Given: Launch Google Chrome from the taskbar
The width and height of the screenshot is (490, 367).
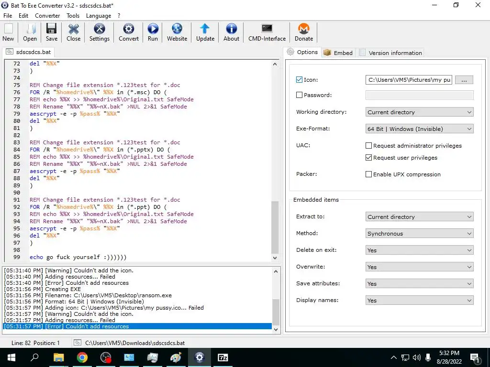Looking at the screenshot, I should point(82,357).
